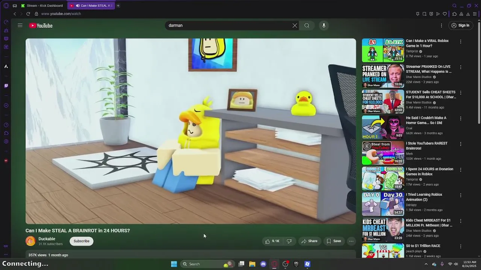Open 'Can I Make a VIRAL Roblox Game' thumbnail
The width and height of the screenshot is (481, 270).
click(383, 50)
